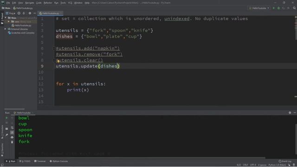Run the program with green play button
The height and width of the screenshot is (167, 297).
pos(274,8)
